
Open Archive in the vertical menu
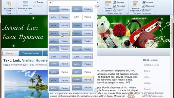coord(147,83)
